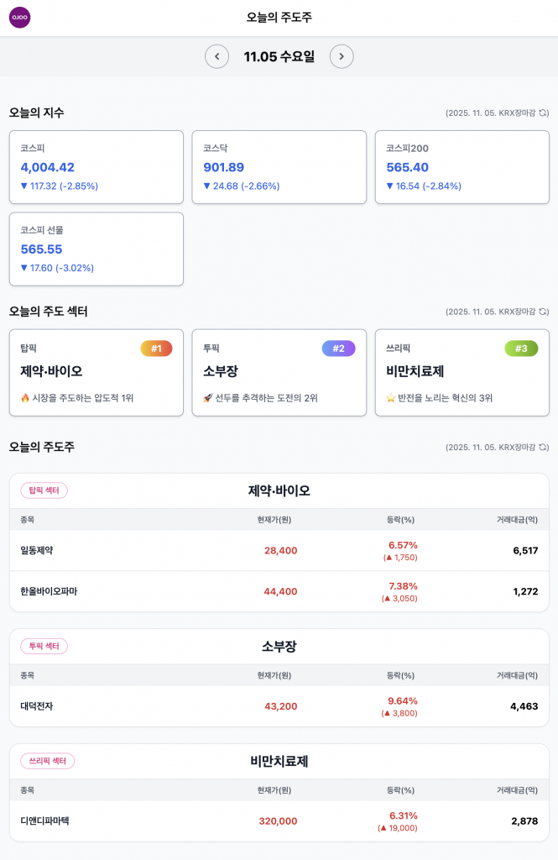
Task: Go to the next date arrow
Action: (x=342, y=56)
